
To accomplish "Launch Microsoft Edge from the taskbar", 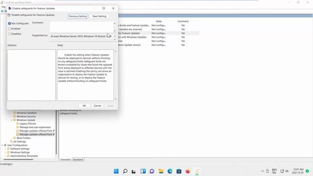I will pyautogui.click(x=170, y=171).
